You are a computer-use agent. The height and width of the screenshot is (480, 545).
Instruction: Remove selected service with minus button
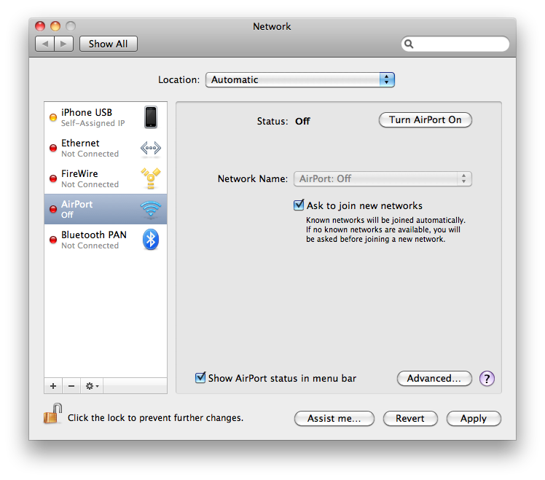tap(71, 386)
